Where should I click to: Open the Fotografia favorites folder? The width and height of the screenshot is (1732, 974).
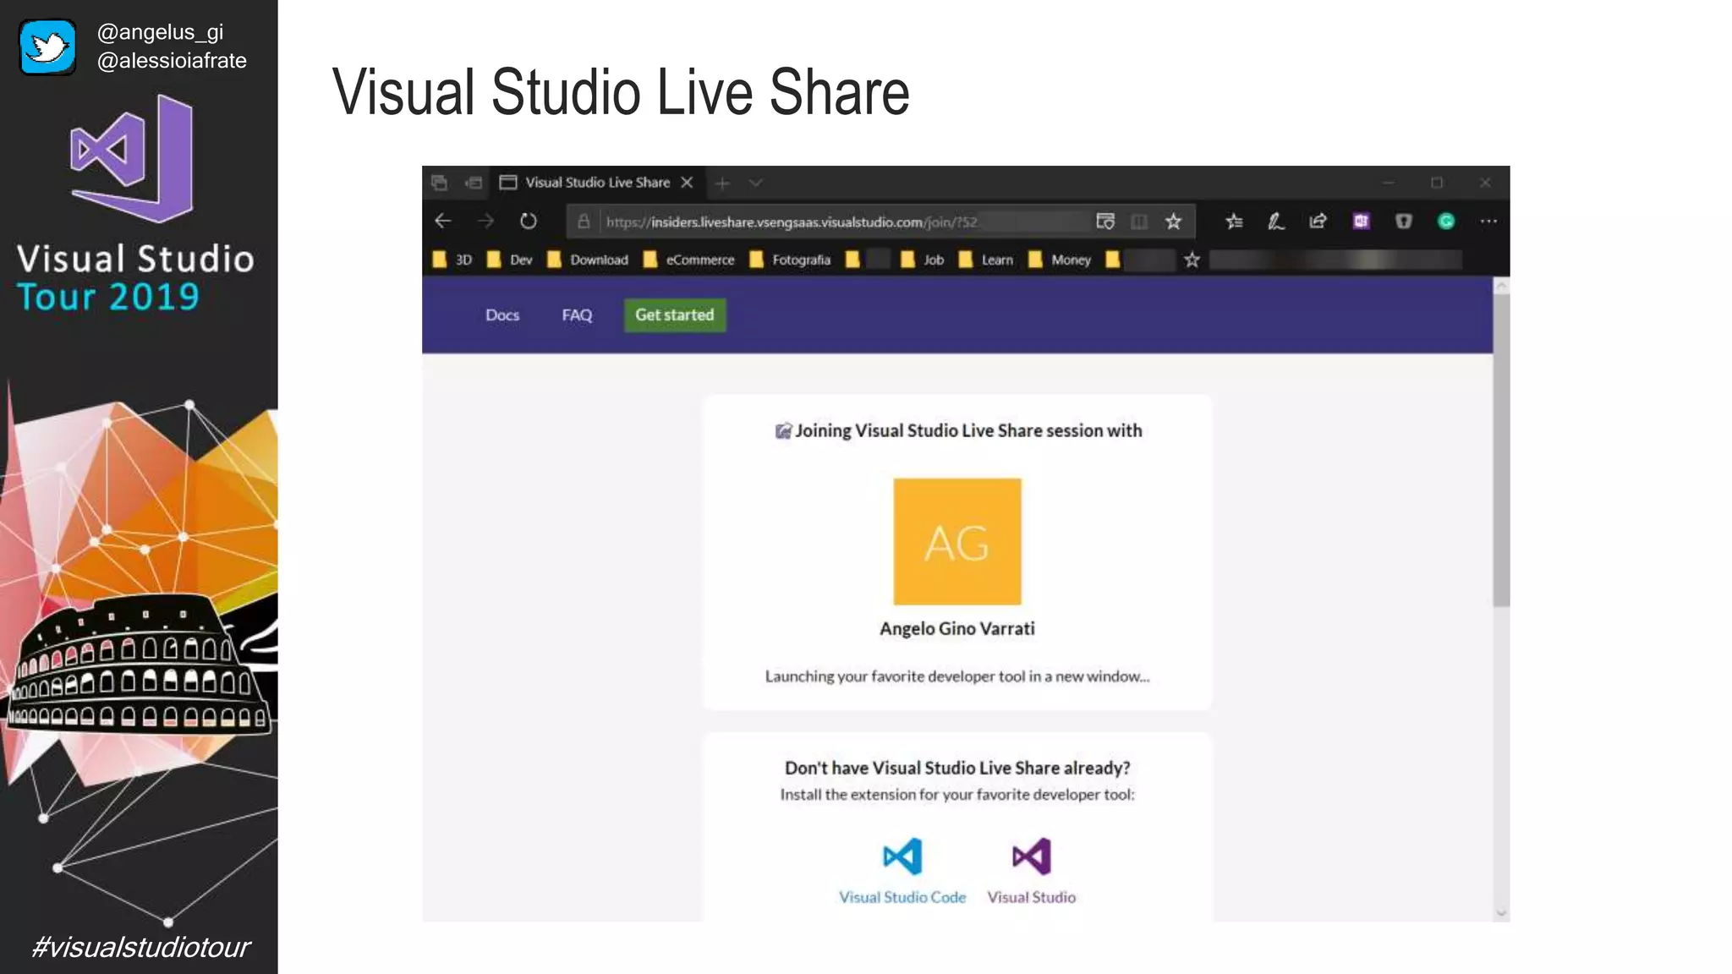coord(791,260)
